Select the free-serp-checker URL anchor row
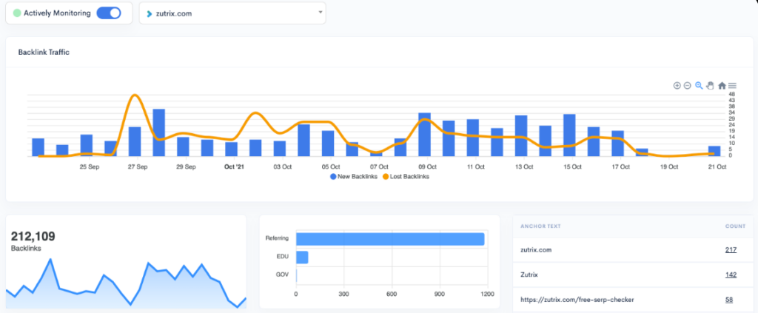This screenshot has height=313, width=758. (x=633, y=300)
